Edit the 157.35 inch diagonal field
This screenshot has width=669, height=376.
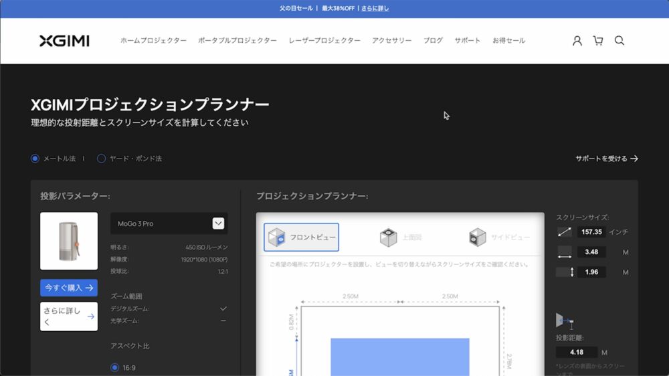[591, 231]
